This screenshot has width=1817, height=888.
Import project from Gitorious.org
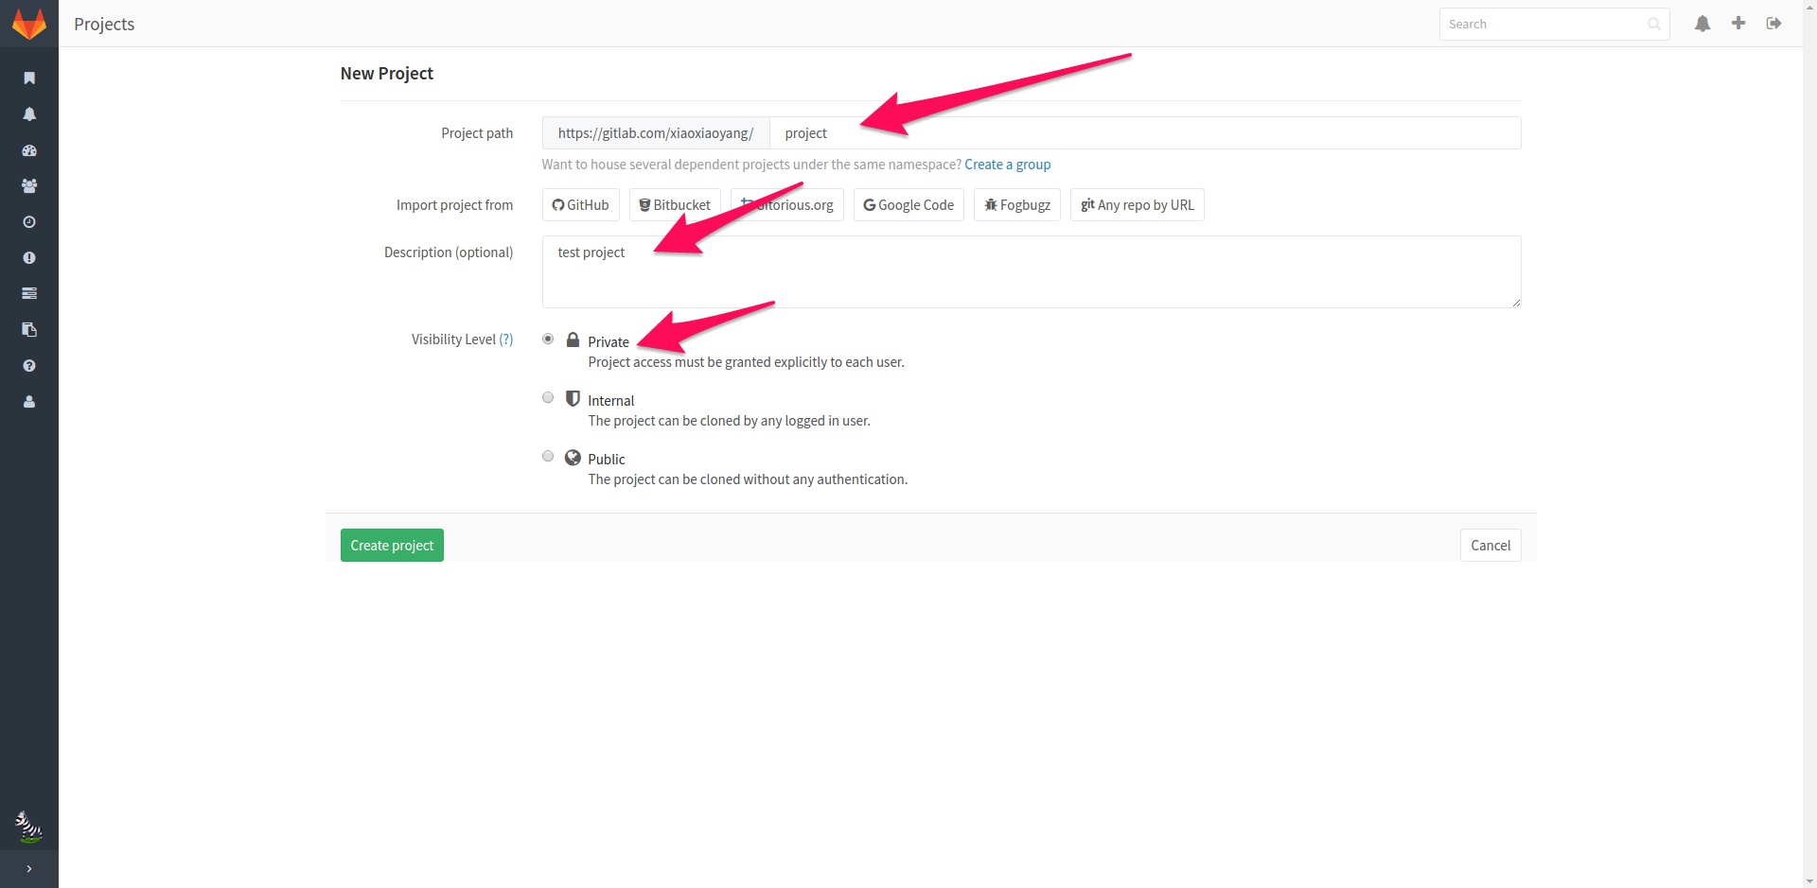click(787, 205)
